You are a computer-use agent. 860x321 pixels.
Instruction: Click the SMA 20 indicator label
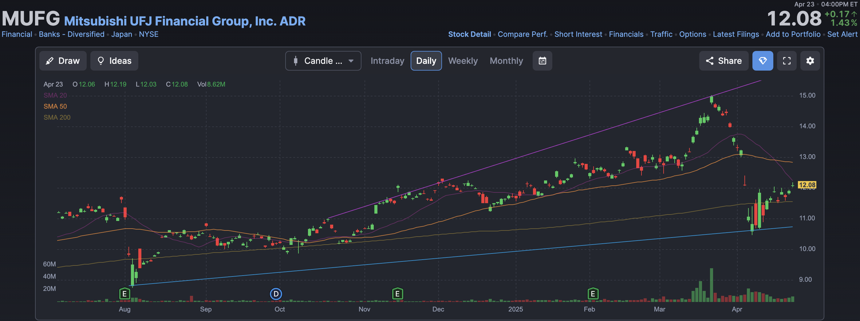tap(55, 95)
